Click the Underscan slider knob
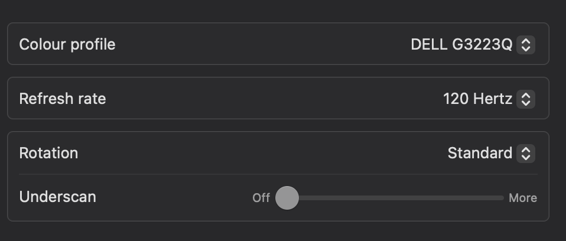This screenshot has width=566, height=241. click(287, 197)
